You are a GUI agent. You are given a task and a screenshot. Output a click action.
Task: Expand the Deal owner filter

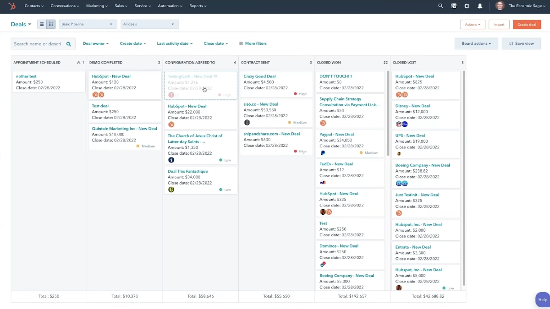click(x=96, y=43)
